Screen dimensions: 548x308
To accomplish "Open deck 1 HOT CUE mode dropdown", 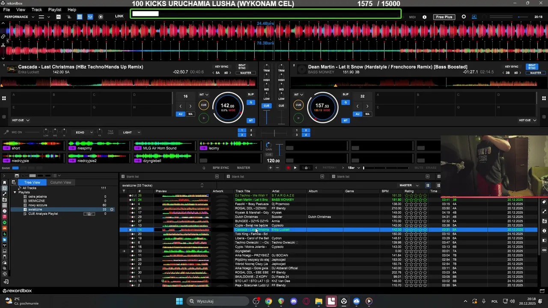I will [21, 120].
